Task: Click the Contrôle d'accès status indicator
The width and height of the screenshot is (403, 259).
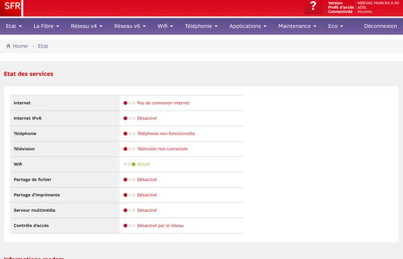Action: click(129, 225)
